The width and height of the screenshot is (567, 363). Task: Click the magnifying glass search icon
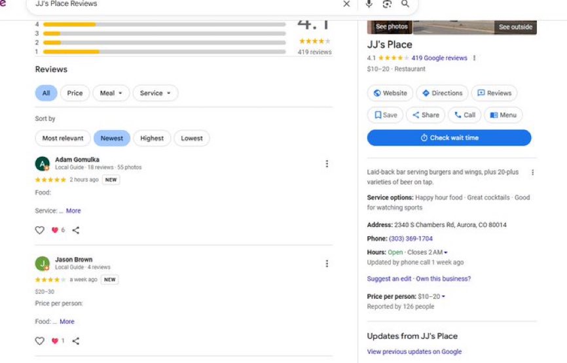405,4
